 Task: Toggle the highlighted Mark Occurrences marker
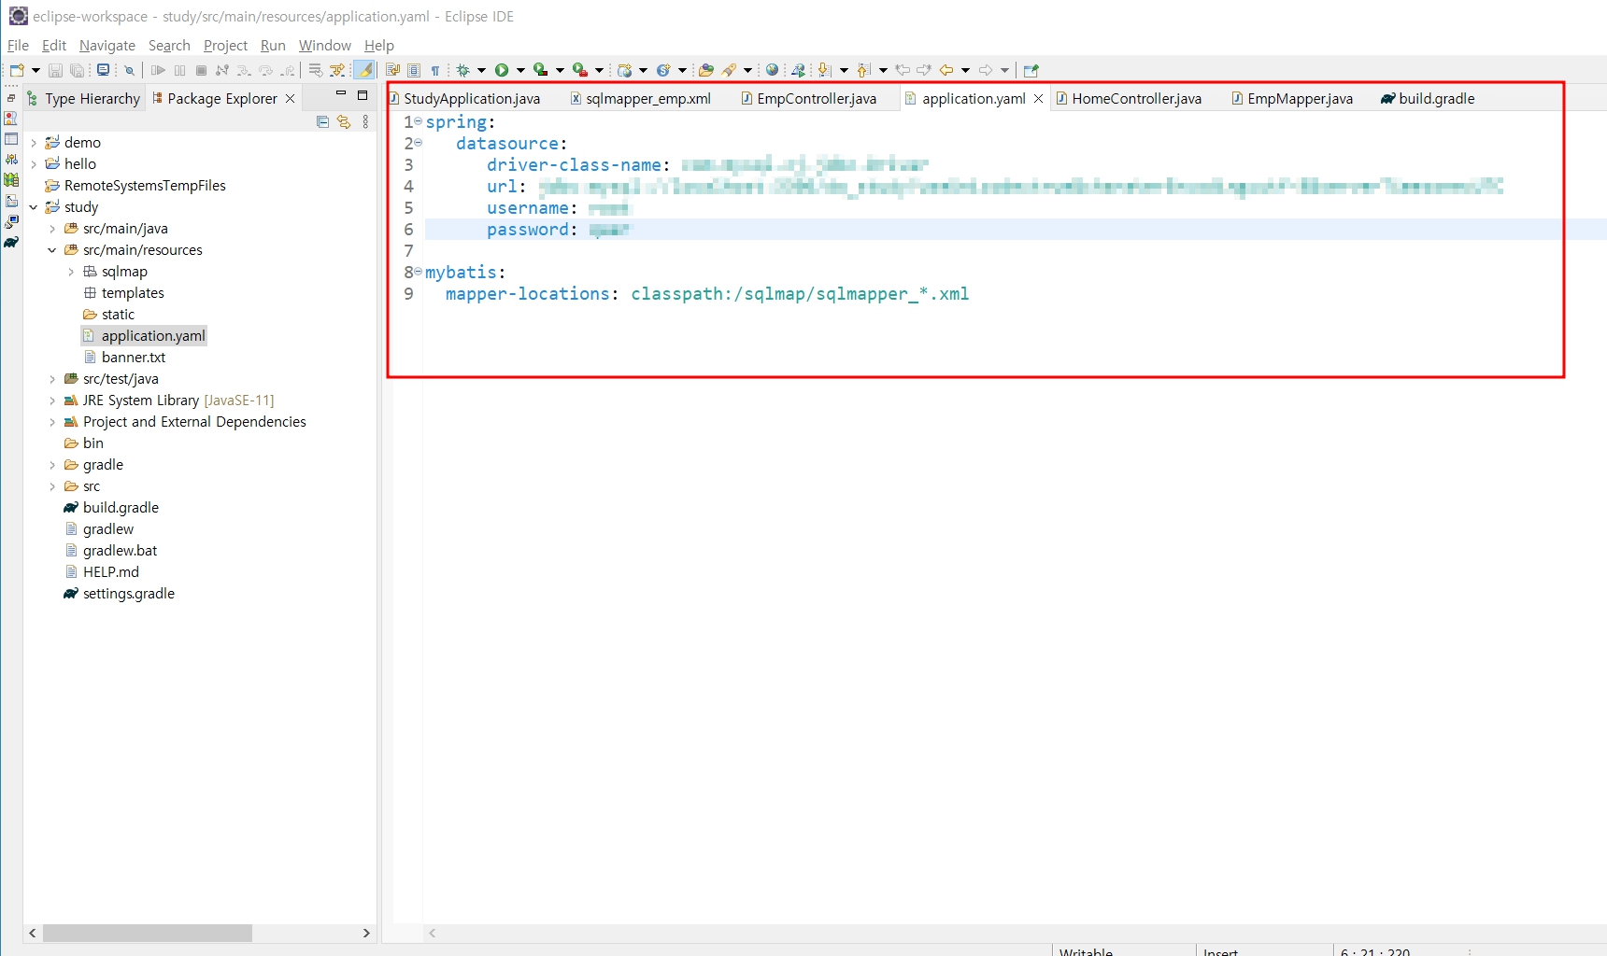click(365, 70)
